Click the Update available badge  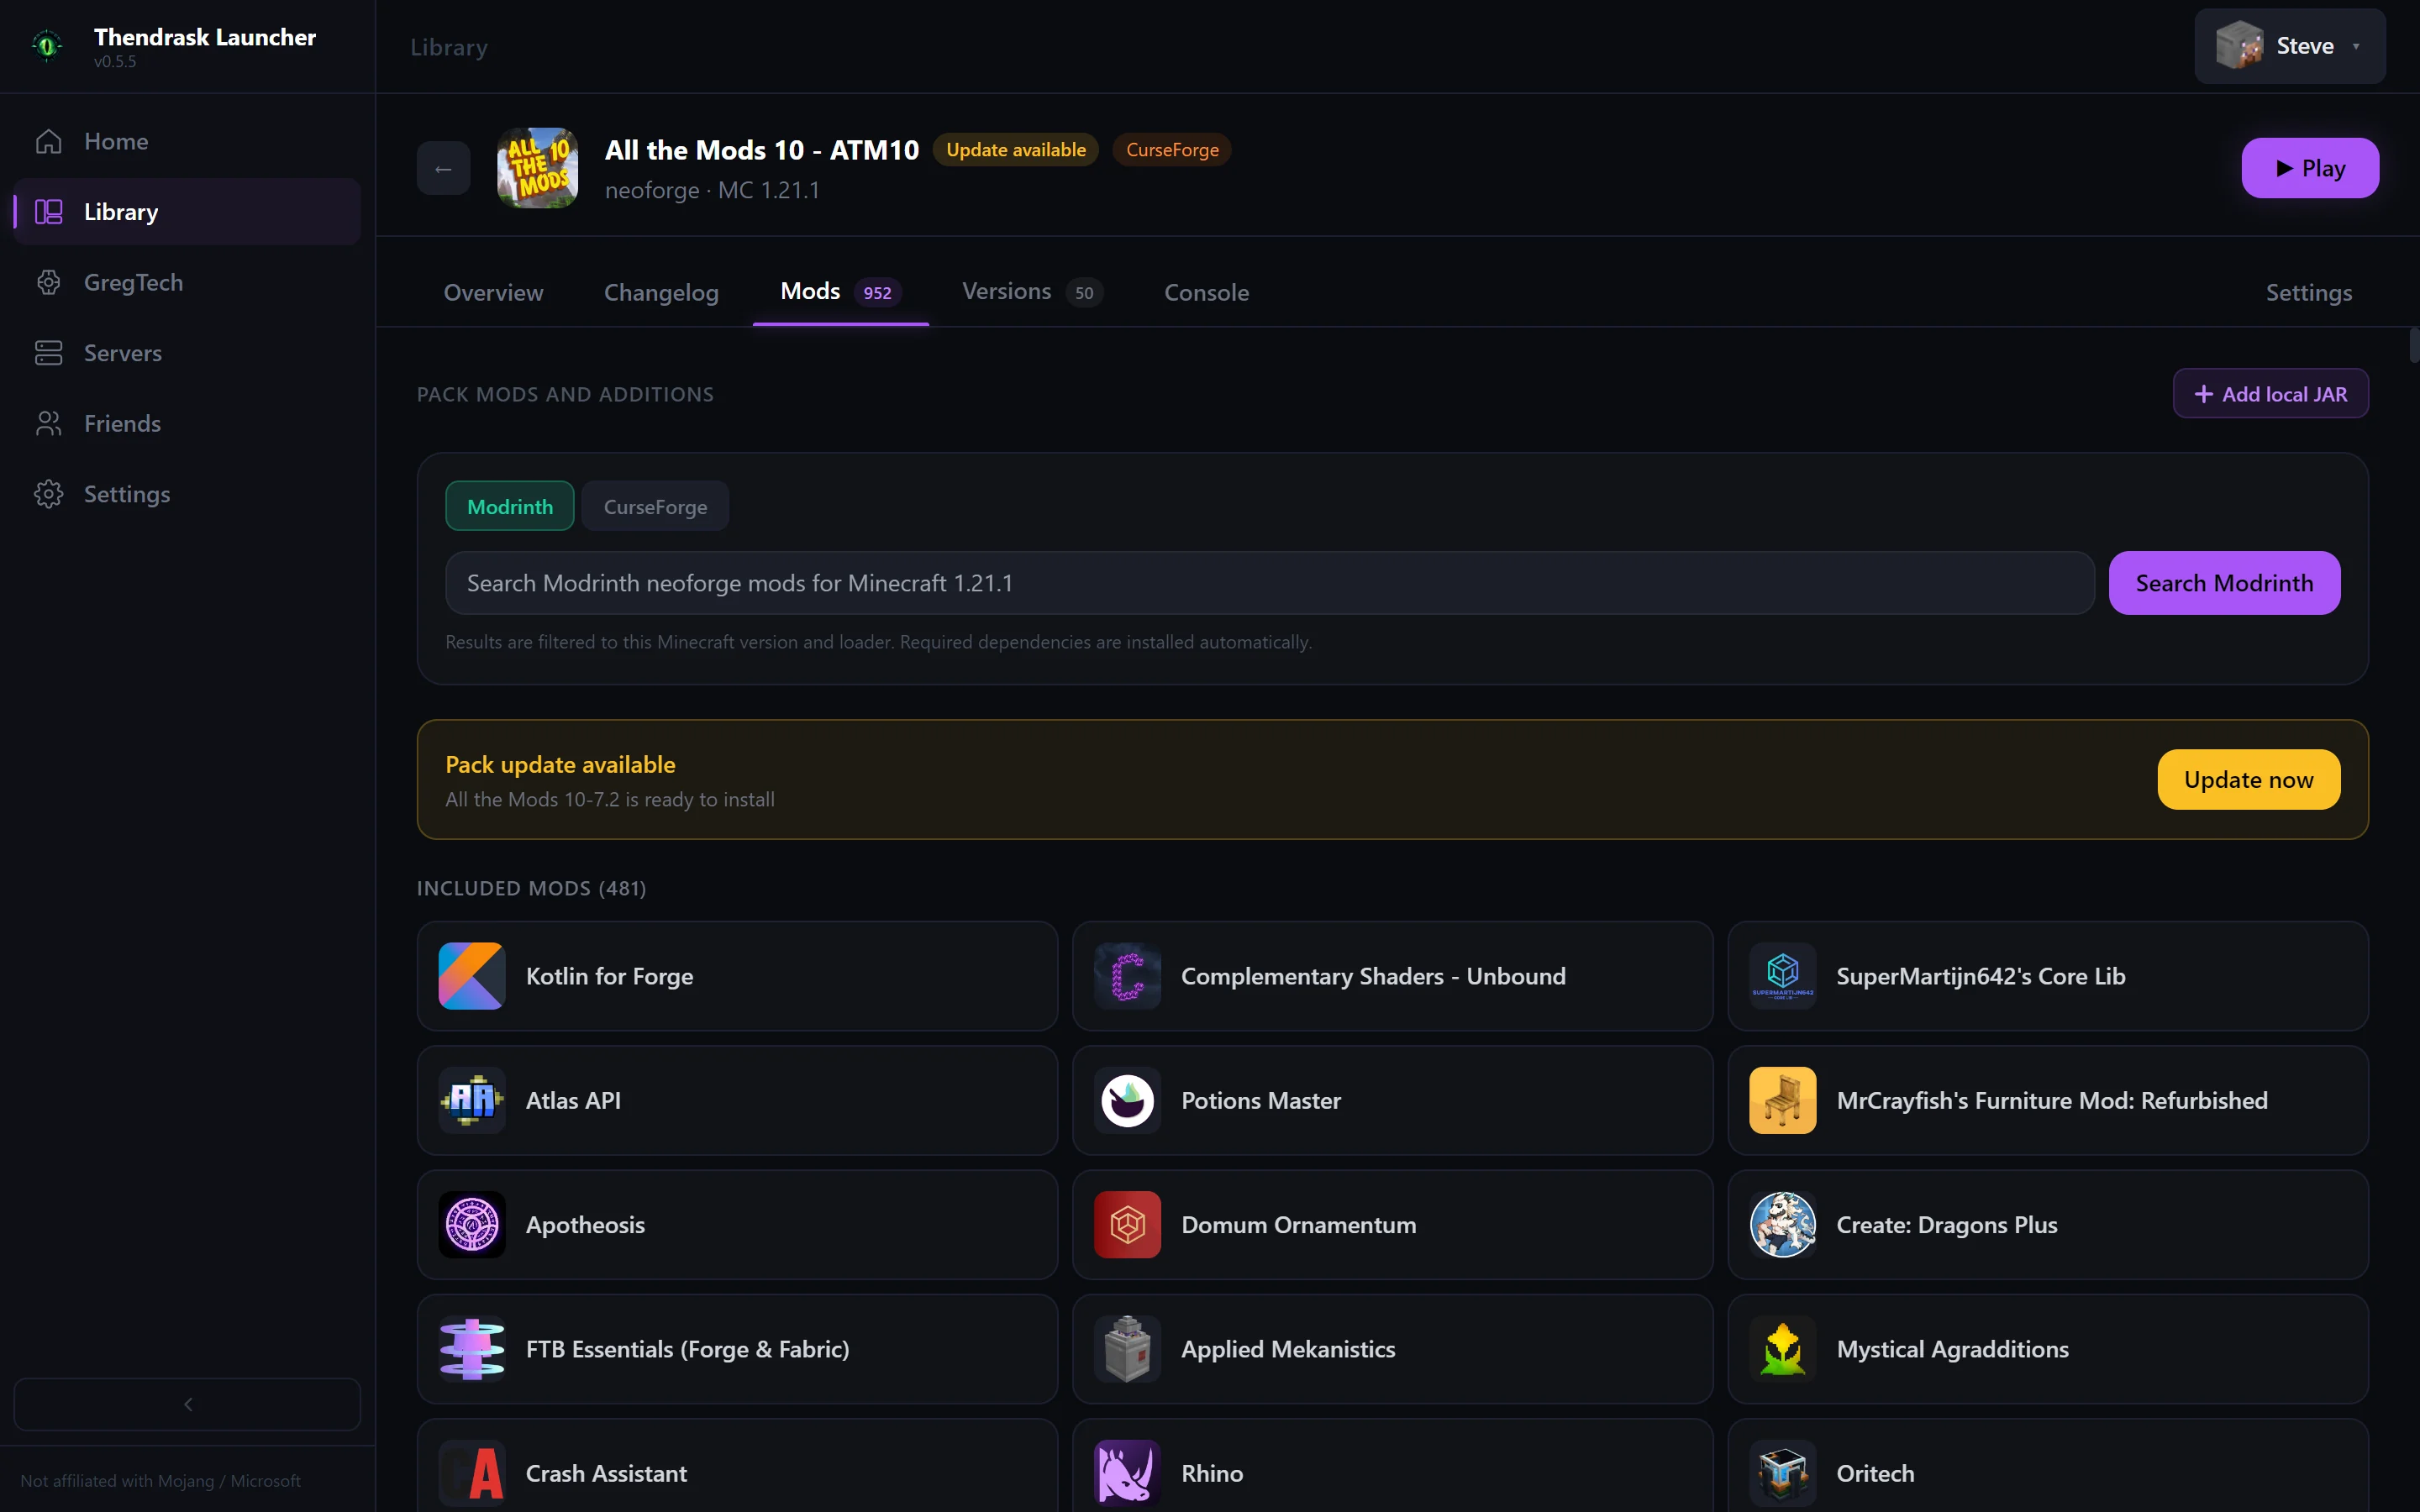pyautogui.click(x=1016, y=150)
